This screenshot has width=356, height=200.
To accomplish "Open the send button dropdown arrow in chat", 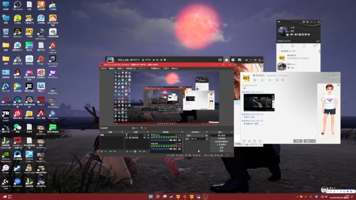I will coord(314,141).
